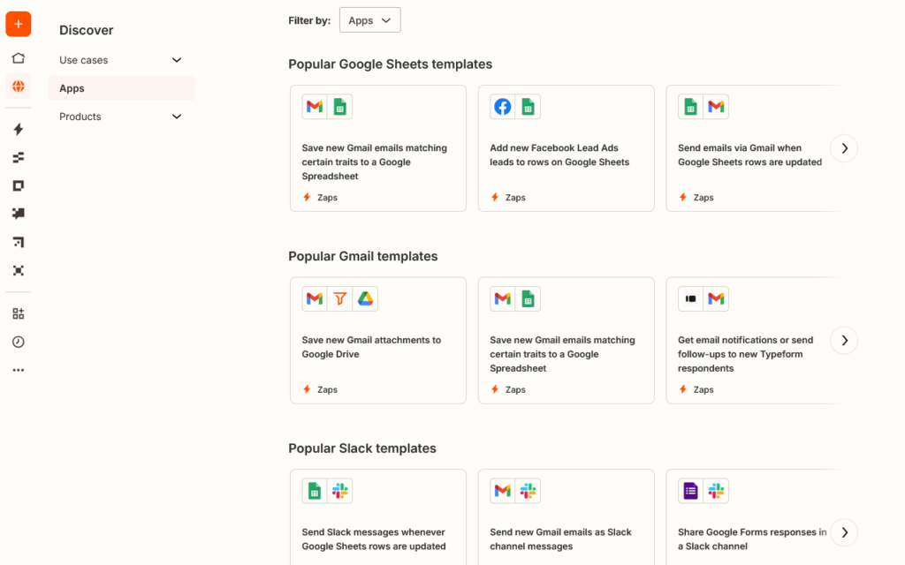Click the Filter by Zapier icon on the attachments card
This screenshot has height=565, width=905.
coord(340,298)
